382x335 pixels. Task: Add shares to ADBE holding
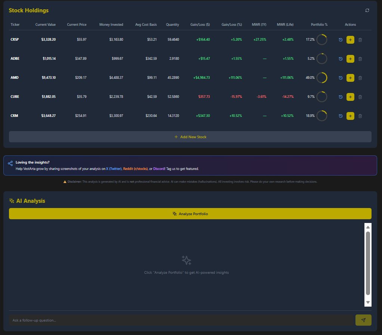click(x=350, y=59)
